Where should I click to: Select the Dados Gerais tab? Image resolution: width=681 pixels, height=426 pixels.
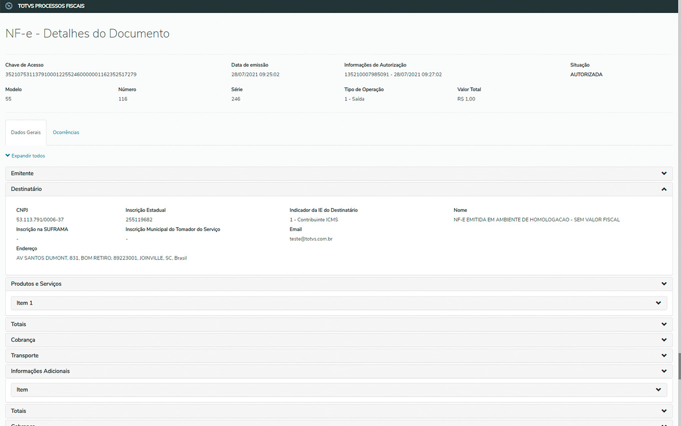tap(26, 132)
